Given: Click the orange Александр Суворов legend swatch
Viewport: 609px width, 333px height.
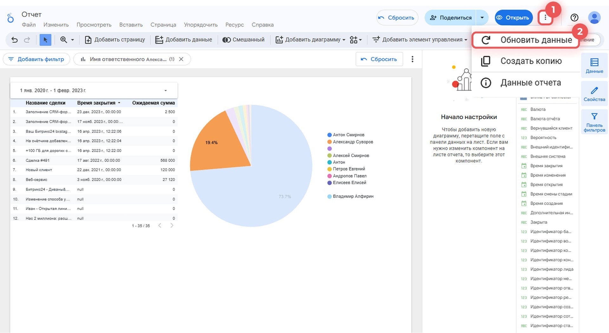Looking at the screenshot, I should (x=330, y=142).
